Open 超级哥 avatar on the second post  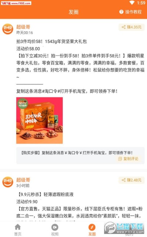(8, 182)
